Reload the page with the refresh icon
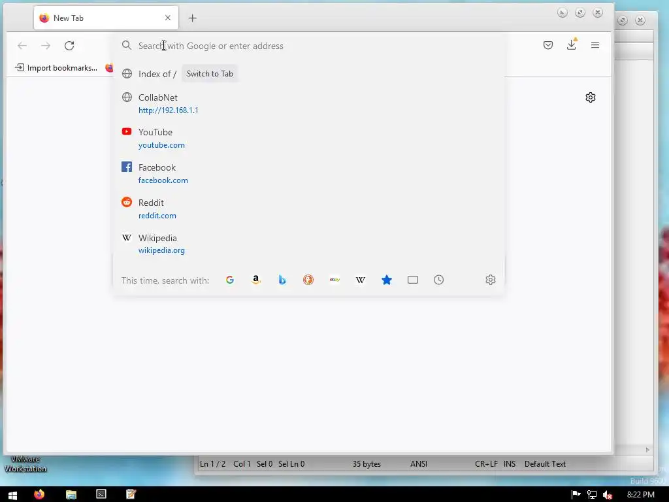 [x=69, y=45]
